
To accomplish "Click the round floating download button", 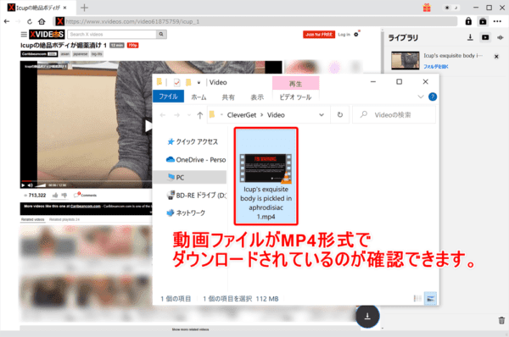I will coord(367,316).
